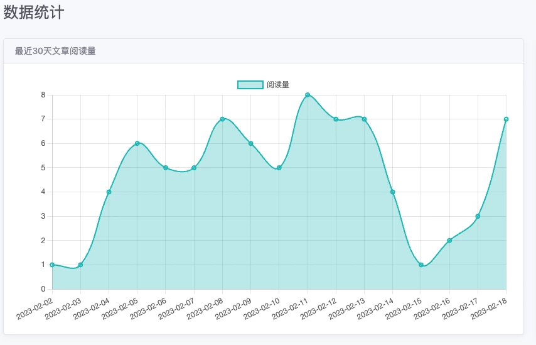Click the 2023-02-05 data point at value 6
536x345 pixels.
coord(137,143)
